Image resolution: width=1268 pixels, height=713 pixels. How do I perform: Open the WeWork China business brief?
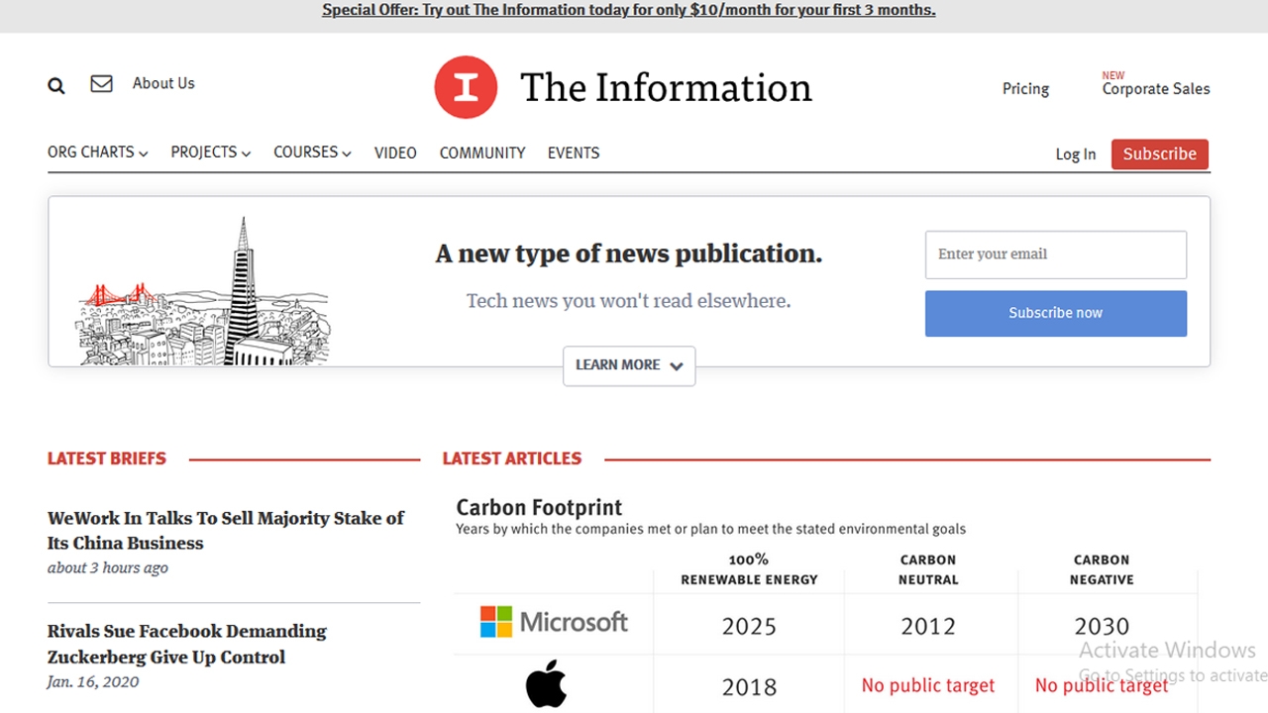[x=226, y=530]
